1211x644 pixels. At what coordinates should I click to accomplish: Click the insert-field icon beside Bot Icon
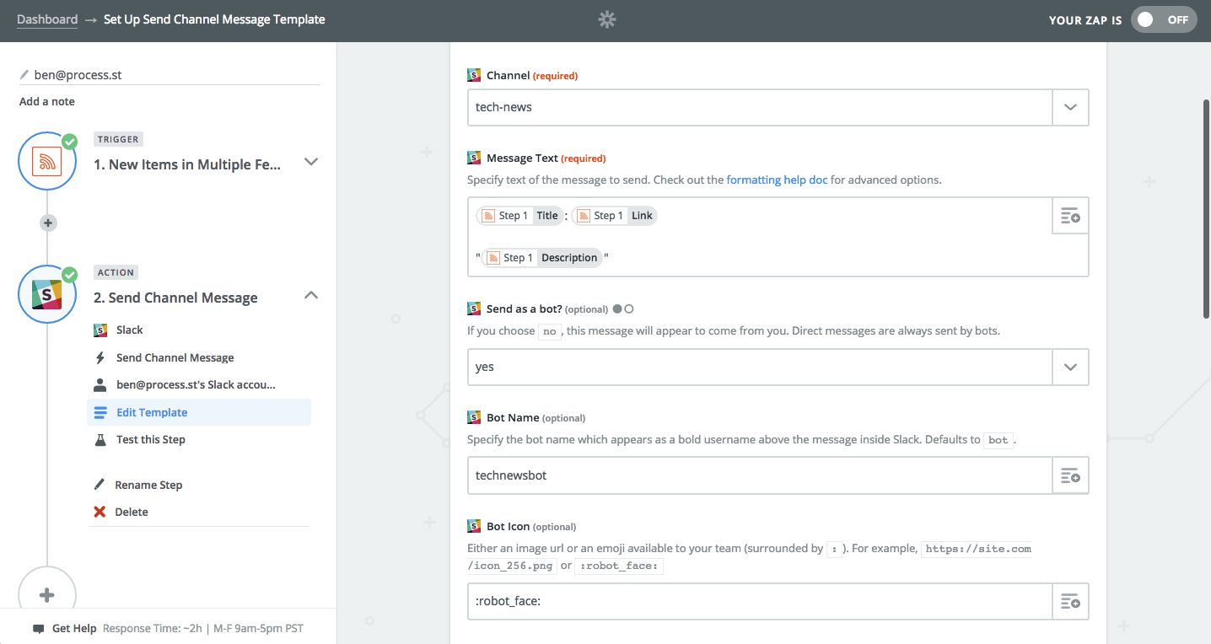tap(1070, 602)
